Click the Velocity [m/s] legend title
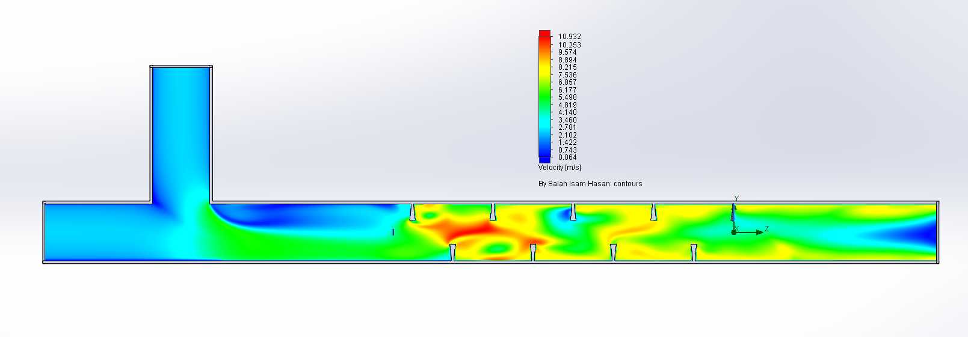The height and width of the screenshot is (337, 968). coord(560,168)
